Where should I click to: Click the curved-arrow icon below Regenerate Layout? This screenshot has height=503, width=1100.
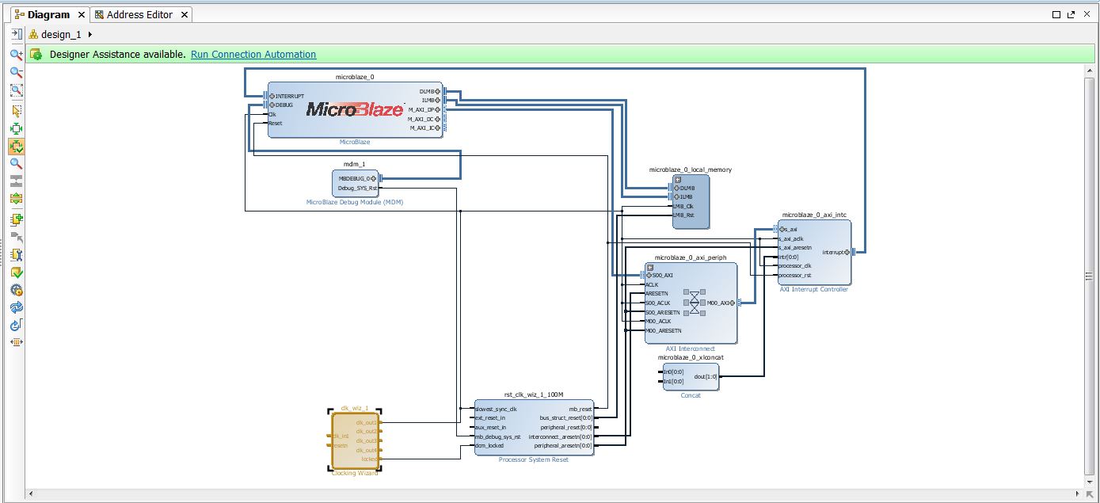pos(16,325)
